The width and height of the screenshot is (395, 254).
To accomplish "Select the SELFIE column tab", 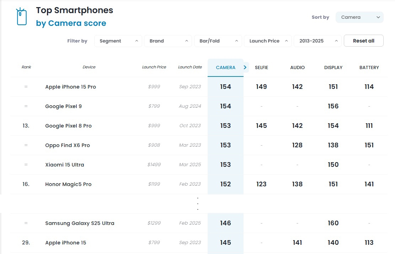I will (x=261, y=68).
